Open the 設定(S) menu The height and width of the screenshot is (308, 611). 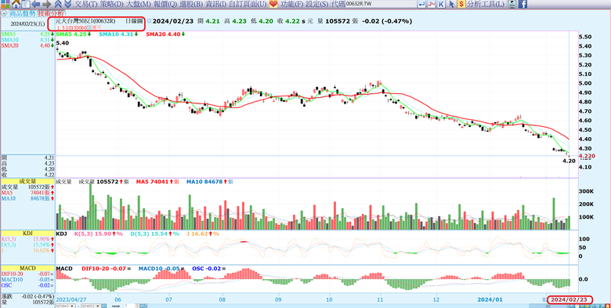316,4
